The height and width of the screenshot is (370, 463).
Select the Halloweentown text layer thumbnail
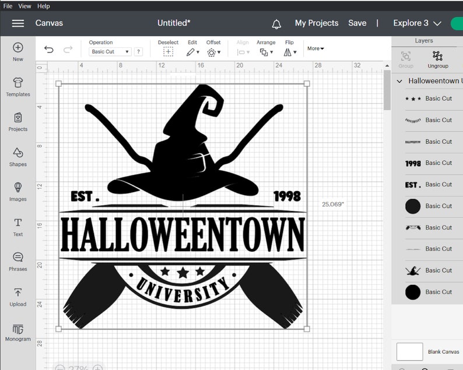coord(413,142)
